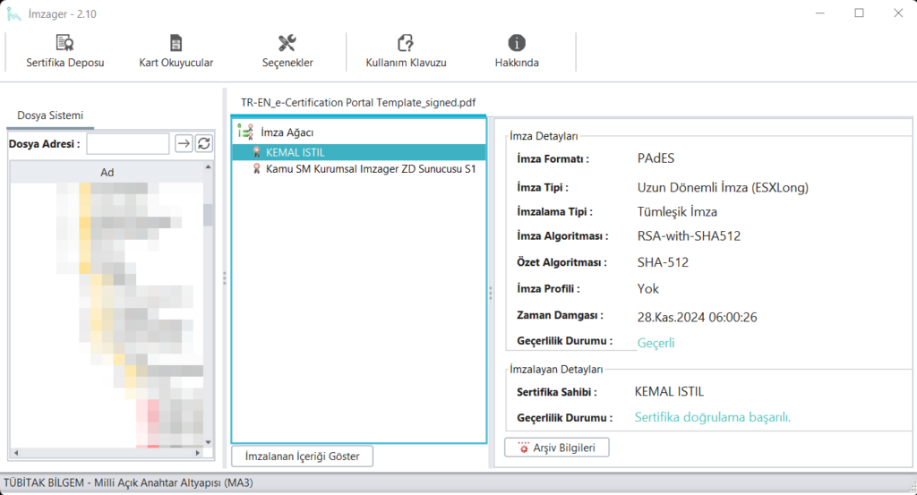Screen dimensions: 917x495
Task: Click the Yok signature profile value
Action: pyautogui.click(x=648, y=289)
